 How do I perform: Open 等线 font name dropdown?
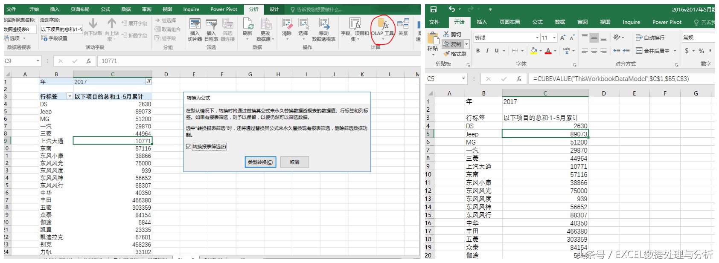point(537,38)
